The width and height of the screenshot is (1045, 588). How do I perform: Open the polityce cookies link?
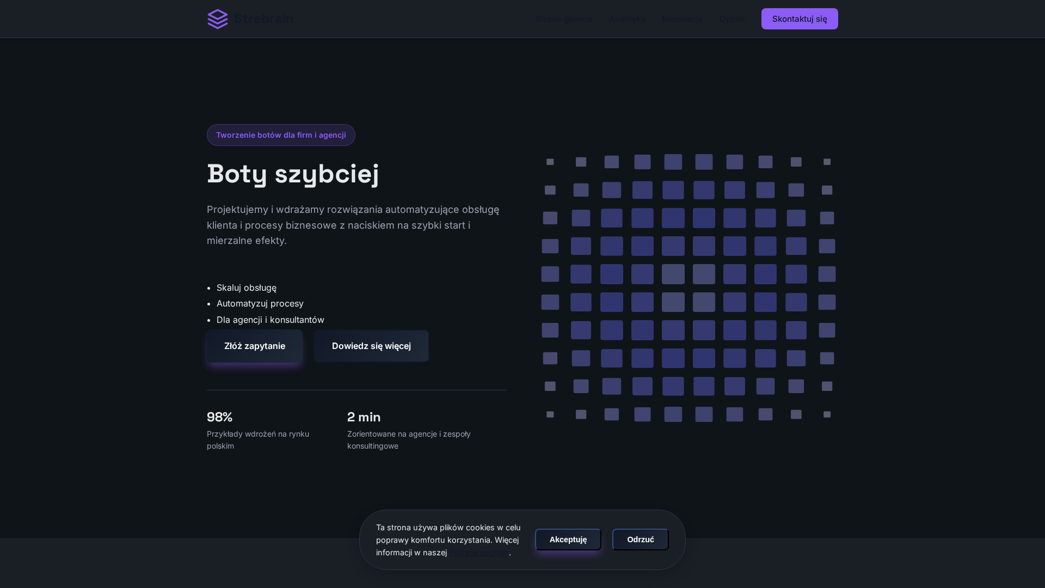479,552
